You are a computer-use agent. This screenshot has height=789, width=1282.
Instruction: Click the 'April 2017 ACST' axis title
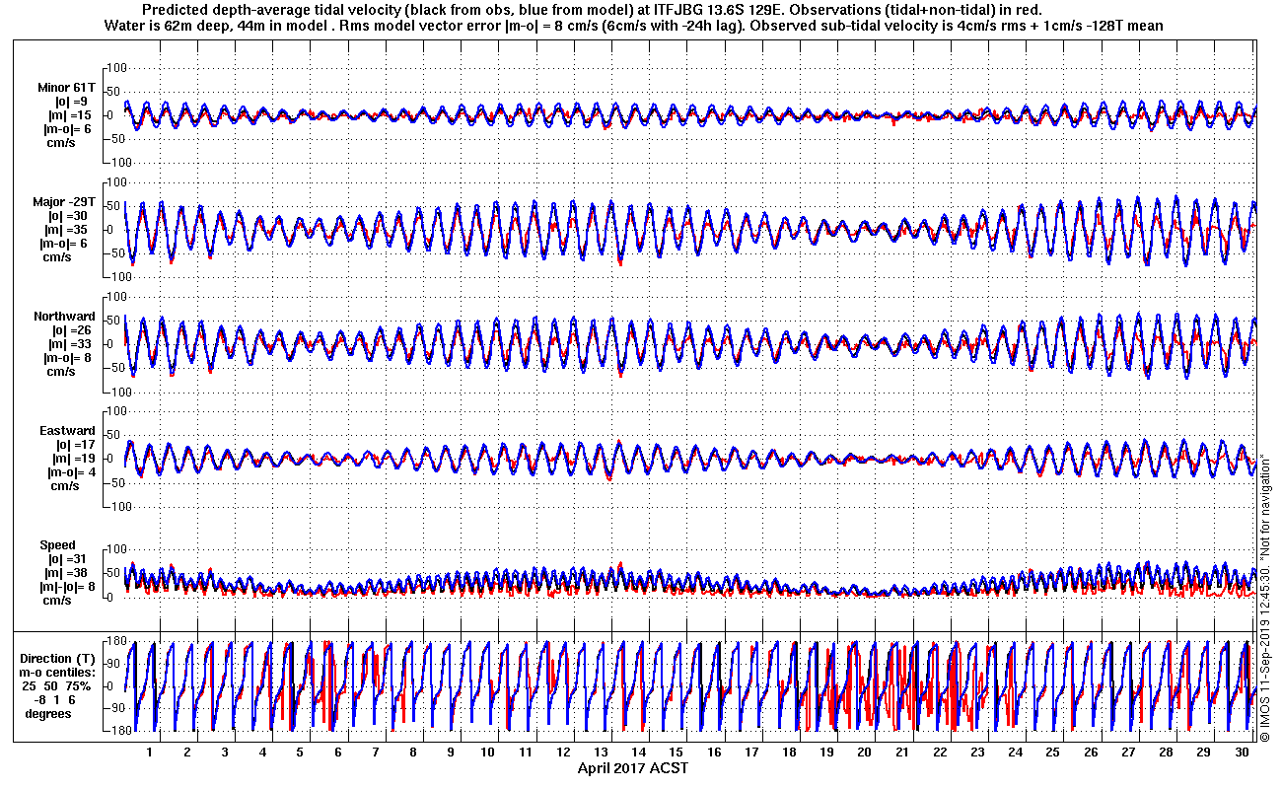[633, 768]
